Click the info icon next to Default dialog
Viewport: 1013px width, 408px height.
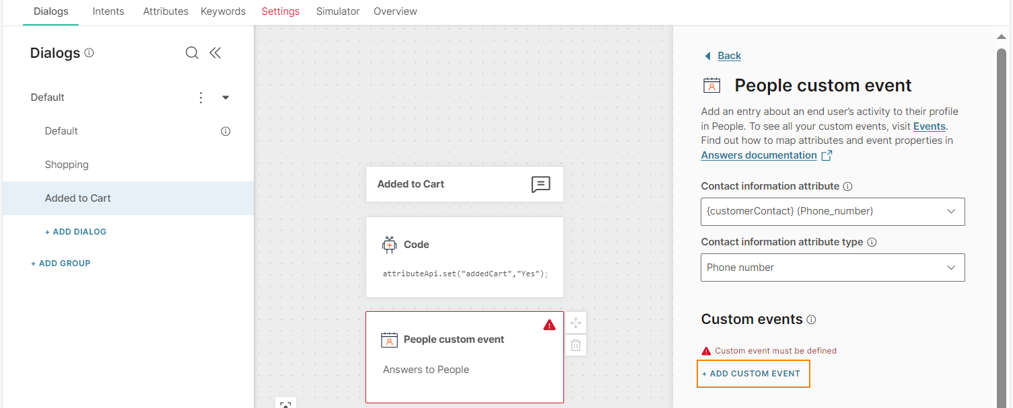pos(225,131)
